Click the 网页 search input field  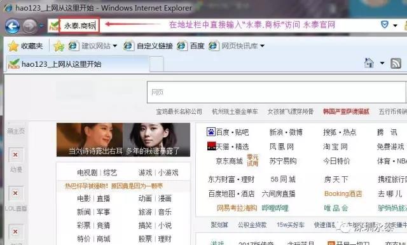coord(276,92)
